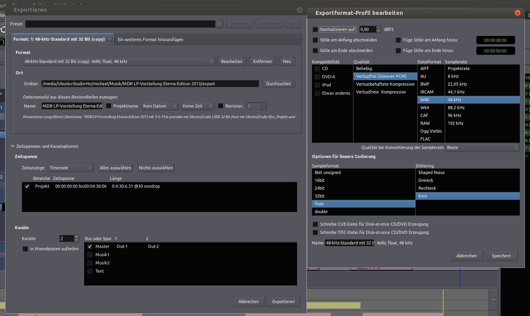Click the Ordner path input field
Image resolution: width=530 pixels, height=316 pixels.
(x=150, y=84)
